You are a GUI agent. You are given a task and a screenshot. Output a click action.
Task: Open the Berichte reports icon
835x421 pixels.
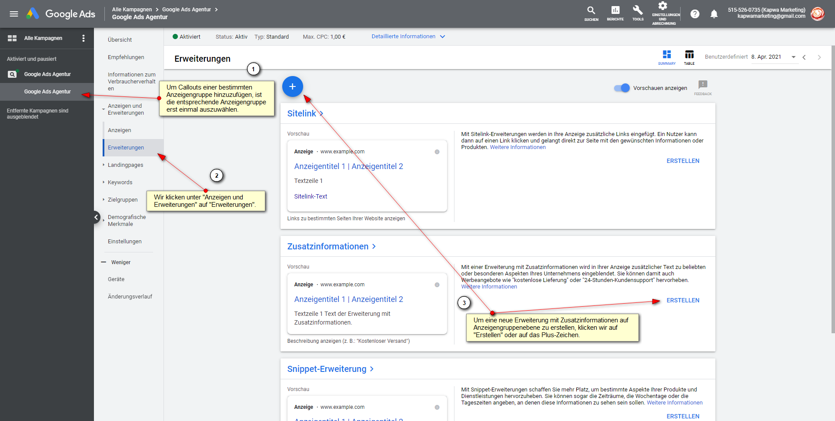pos(615,13)
